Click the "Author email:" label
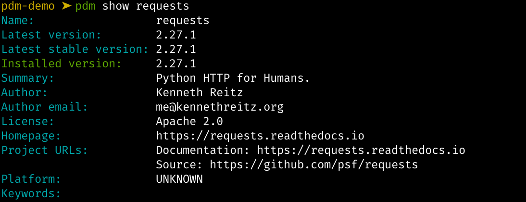Screen dimensions: 526x202 pos(45,107)
